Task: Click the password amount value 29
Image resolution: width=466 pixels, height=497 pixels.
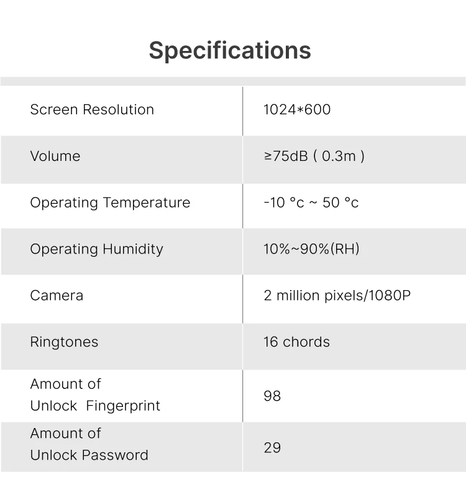Action: [x=272, y=447]
